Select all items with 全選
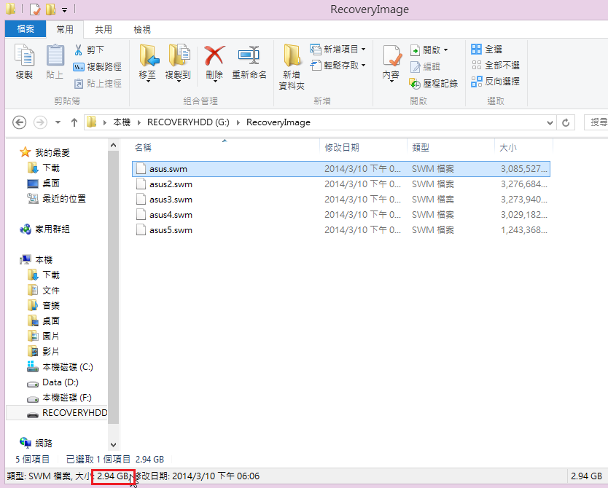 coord(487,50)
